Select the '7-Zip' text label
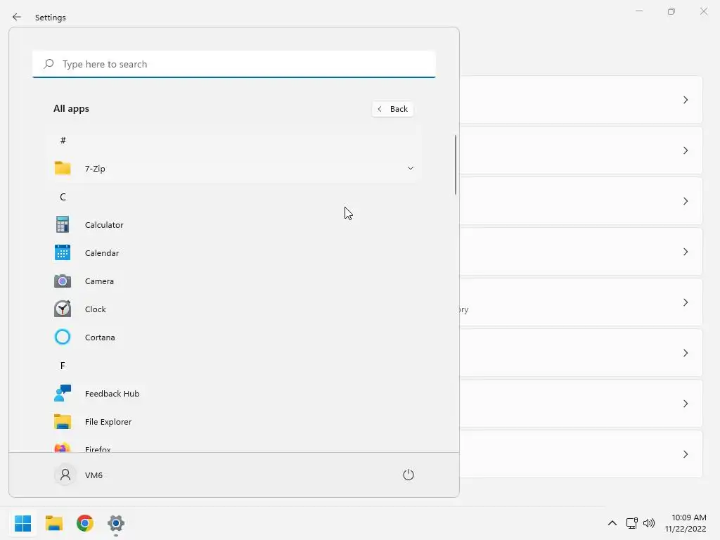The width and height of the screenshot is (720, 540). click(95, 168)
